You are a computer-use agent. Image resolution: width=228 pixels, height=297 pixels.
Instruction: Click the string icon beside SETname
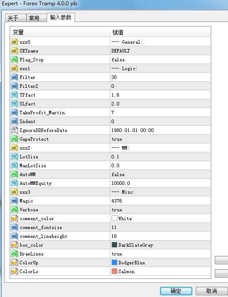pos(15,51)
